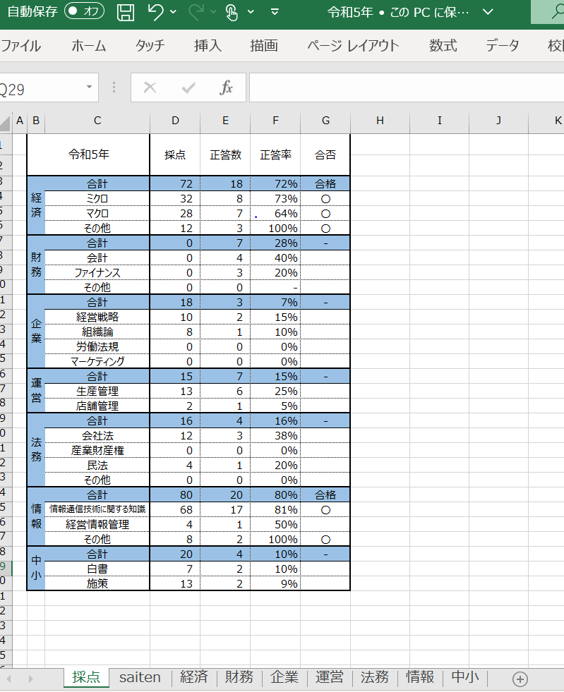Switch to the 描画 ribbon tab
Image resolution: width=564 pixels, height=692 pixels.
pyautogui.click(x=264, y=45)
